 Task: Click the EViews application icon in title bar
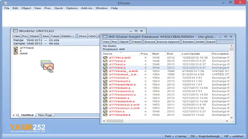[x=5, y=3]
